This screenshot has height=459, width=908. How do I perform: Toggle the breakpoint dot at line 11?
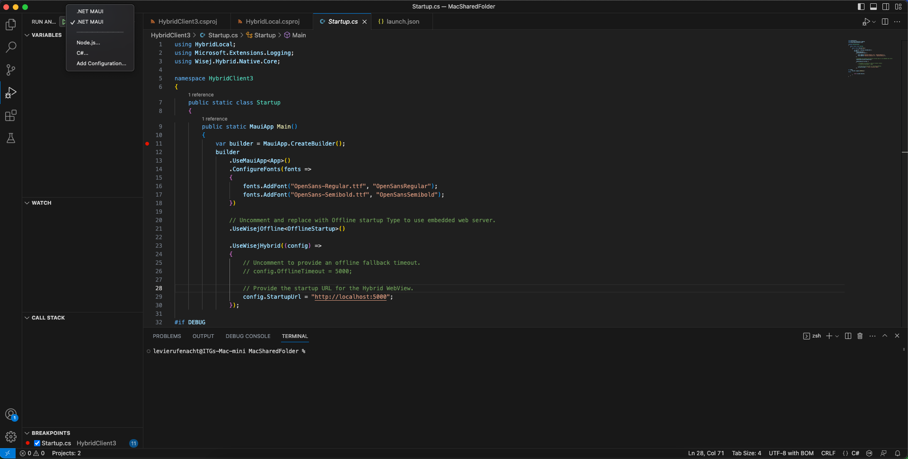147,144
